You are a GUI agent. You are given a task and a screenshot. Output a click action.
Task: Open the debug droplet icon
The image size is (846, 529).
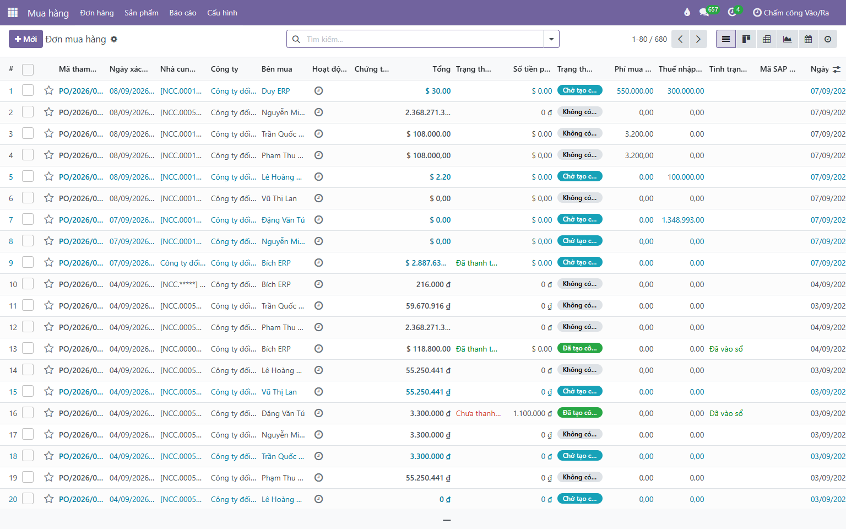tap(687, 12)
